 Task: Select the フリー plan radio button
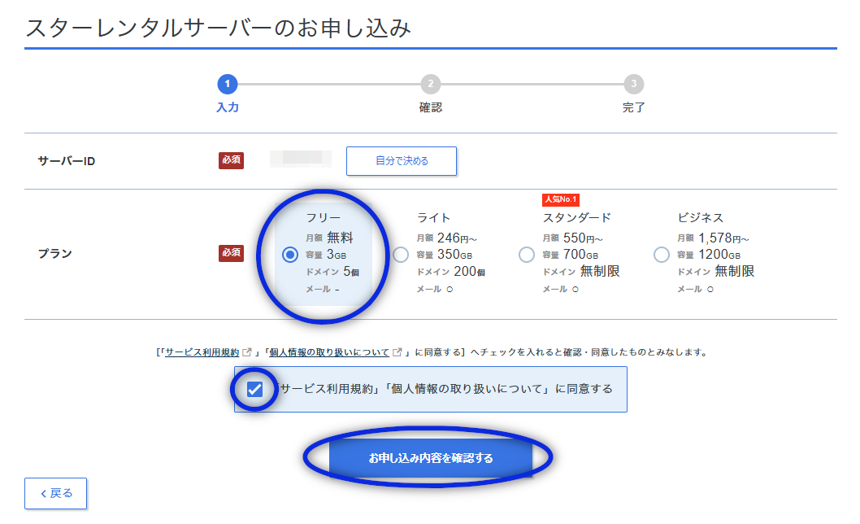290,255
